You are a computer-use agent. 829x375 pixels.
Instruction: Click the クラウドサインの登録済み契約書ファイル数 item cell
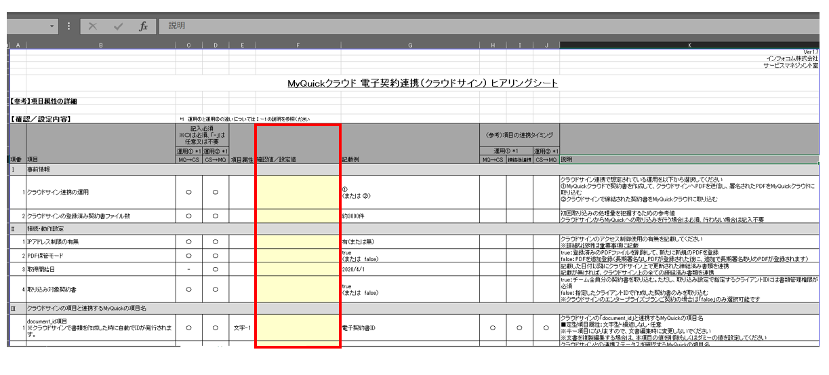pos(100,216)
